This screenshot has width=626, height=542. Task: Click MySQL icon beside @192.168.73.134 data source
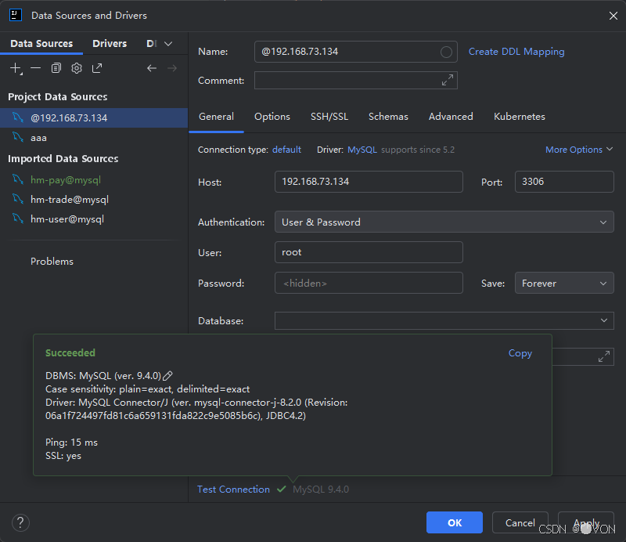point(17,117)
